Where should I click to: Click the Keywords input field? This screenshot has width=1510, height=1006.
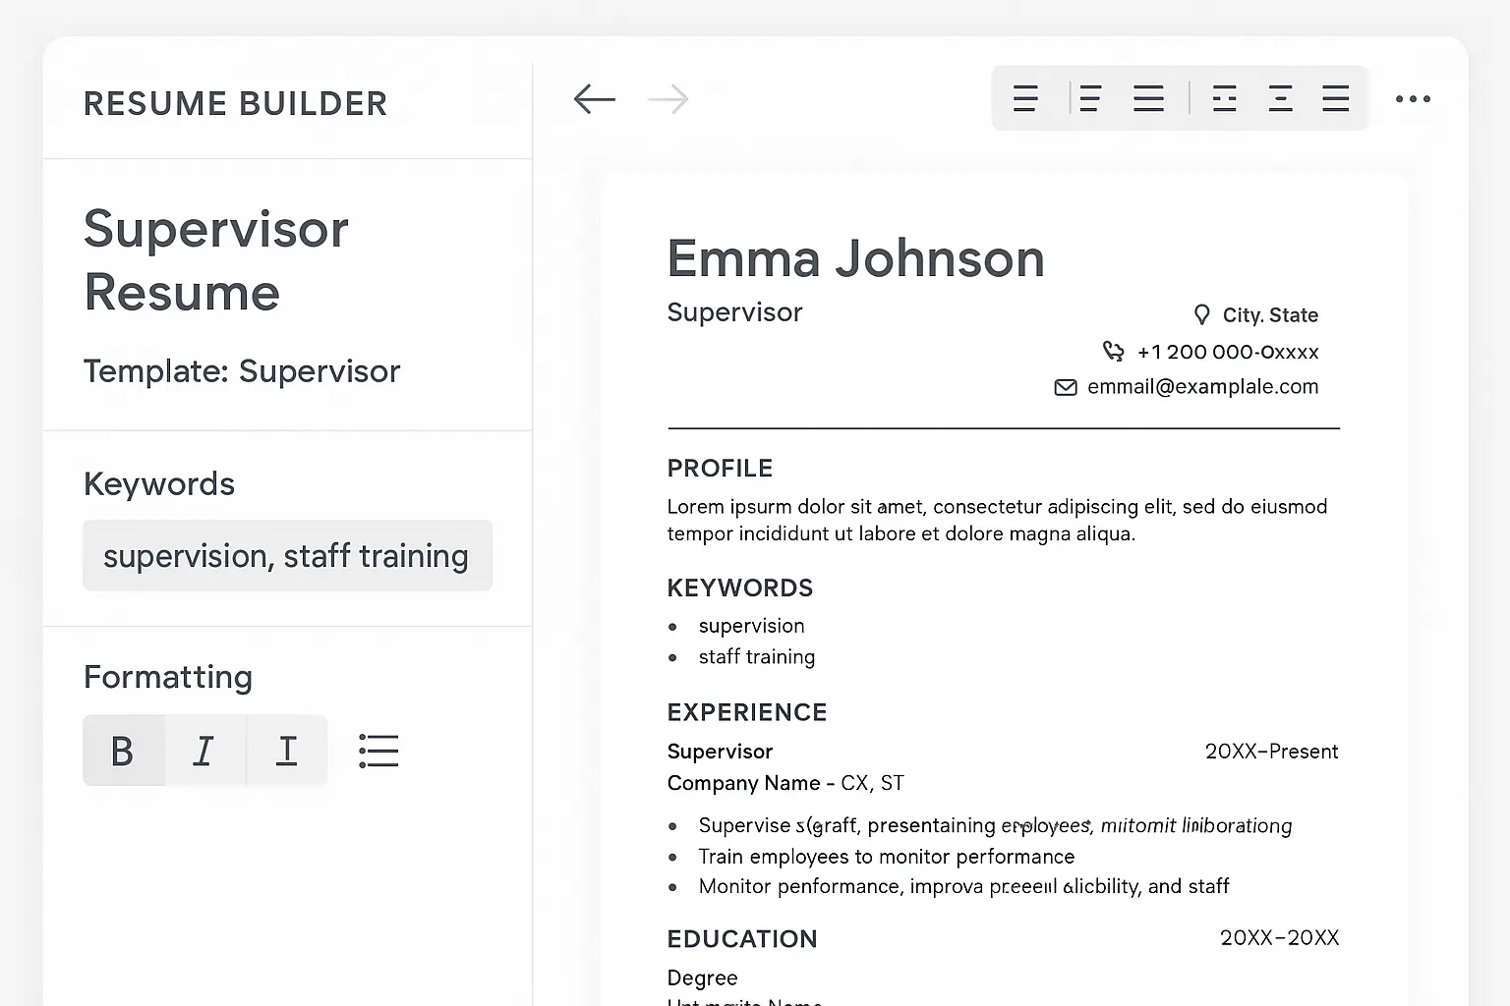coord(287,556)
